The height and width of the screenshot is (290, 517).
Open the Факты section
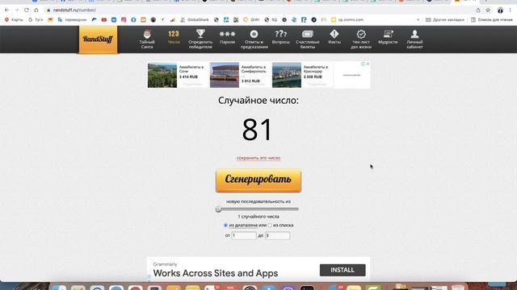tap(334, 37)
